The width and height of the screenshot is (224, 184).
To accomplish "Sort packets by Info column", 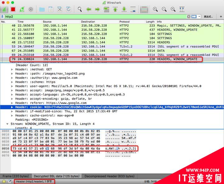I will click(190, 22).
